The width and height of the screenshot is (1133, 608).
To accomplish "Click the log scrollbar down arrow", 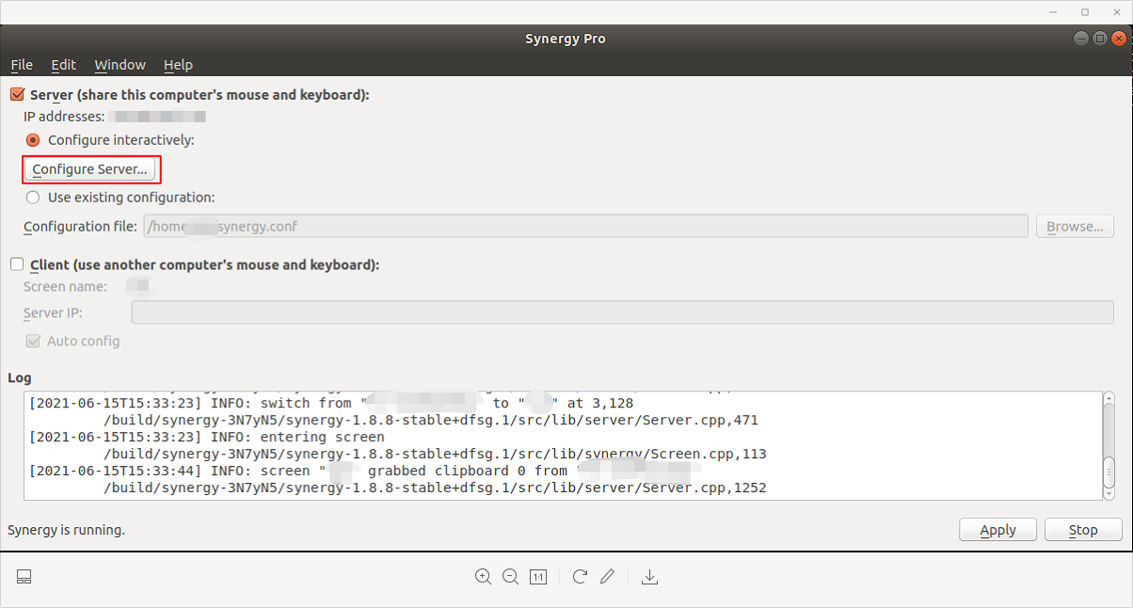I will point(1109,492).
